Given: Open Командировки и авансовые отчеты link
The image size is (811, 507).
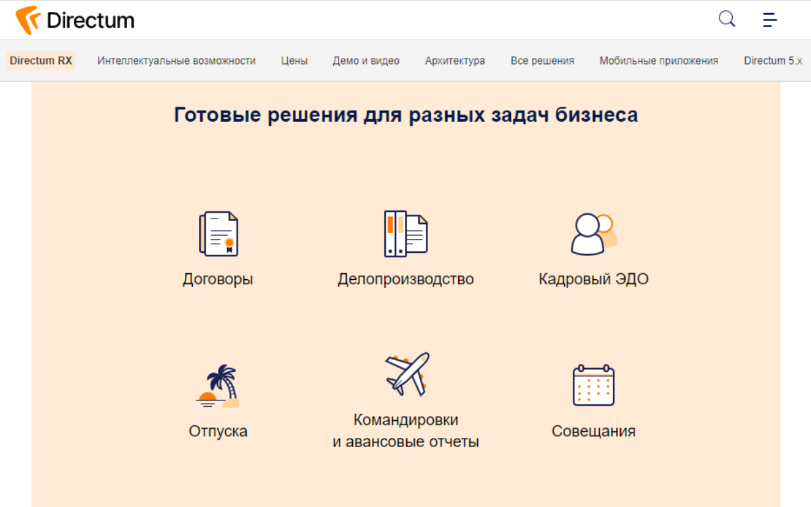Looking at the screenshot, I should click(x=405, y=430).
